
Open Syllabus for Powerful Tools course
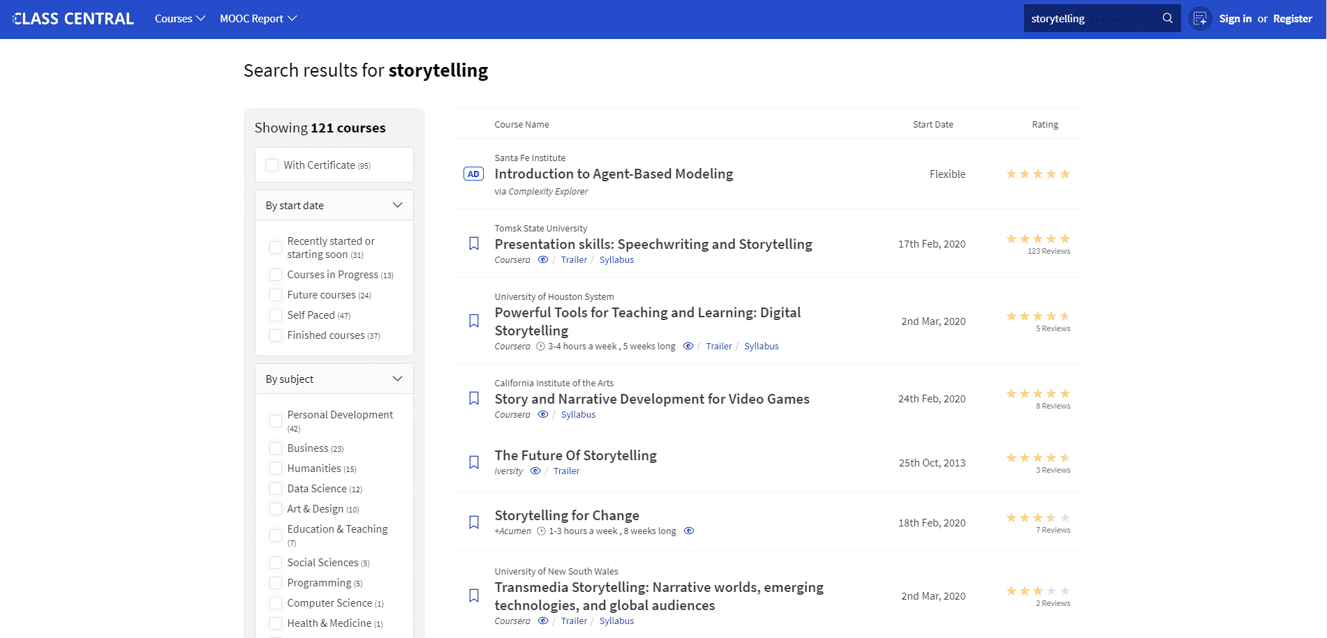[761, 346]
